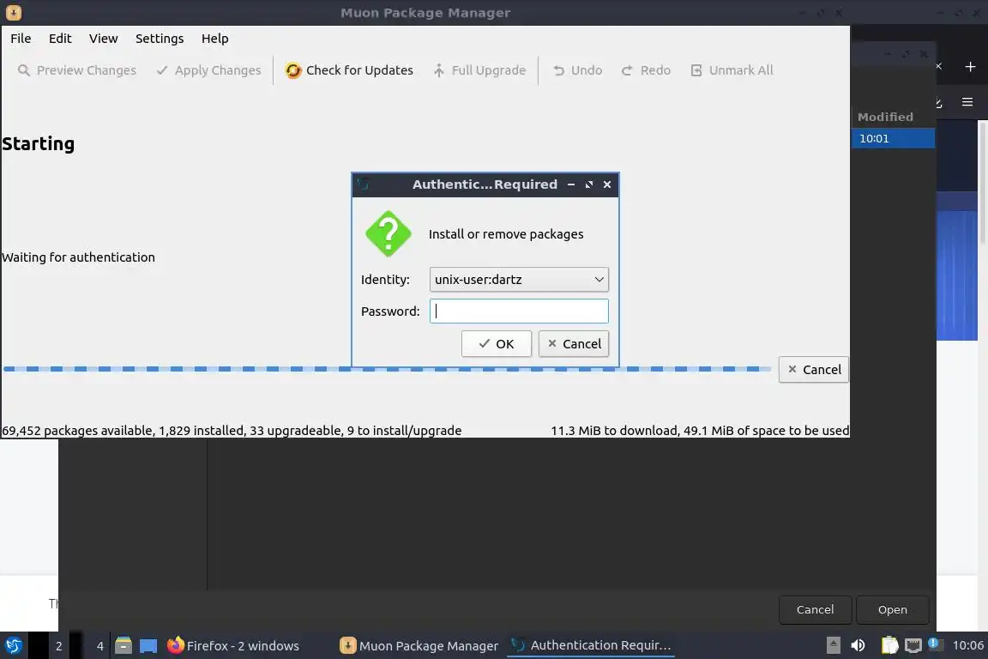Focus the Password input field
Image resolution: width=988 pixels, height=659 pixels.
pos(519,311)
